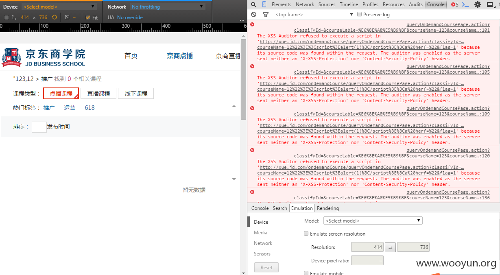The image size is (500, 275).
Task: Click UA No override link
Action: (x=130, y=17)
